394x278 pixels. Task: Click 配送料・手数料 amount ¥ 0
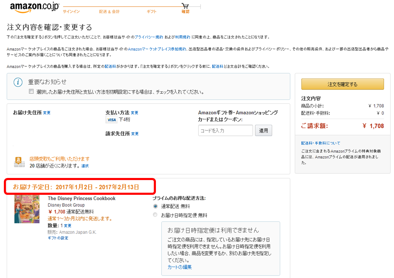coord(380,113)
